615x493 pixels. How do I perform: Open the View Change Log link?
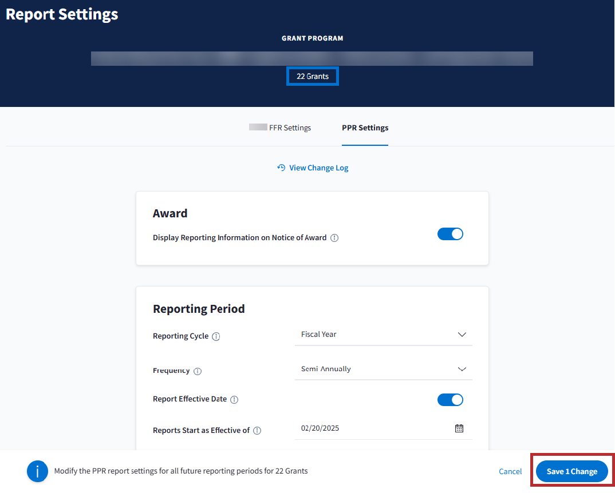coord(318,168)
